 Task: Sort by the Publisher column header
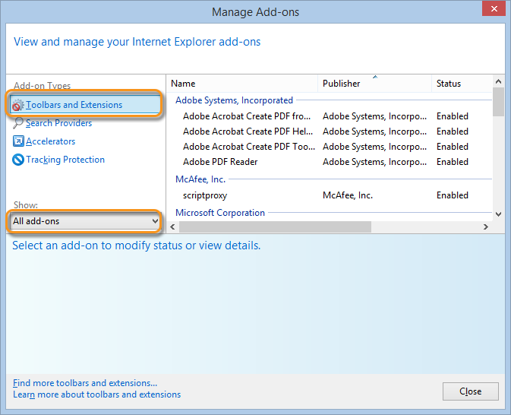click(375, 84)
